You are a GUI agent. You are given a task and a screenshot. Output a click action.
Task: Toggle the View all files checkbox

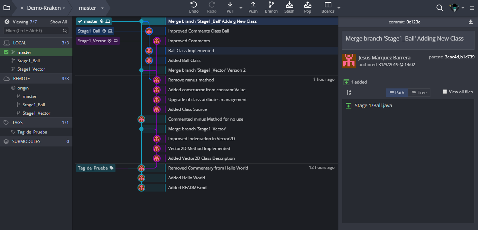(x=445, y=92)
